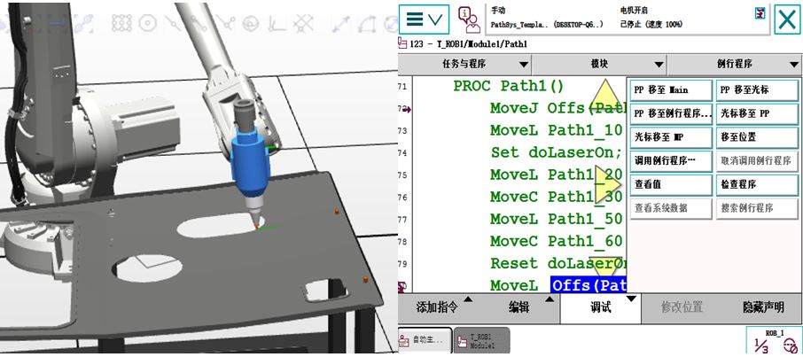
Task: Close the FlexPendant program editor with X
Action: click(787, 19)
